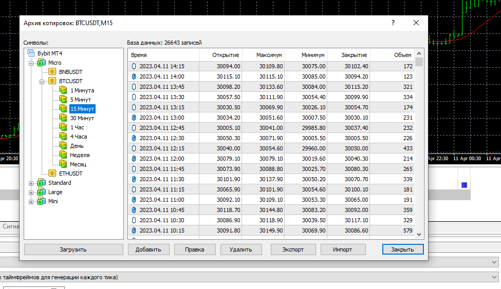Click the scrollbar down arrow in quotes table
501x289 pixels.
pos(419,235)
